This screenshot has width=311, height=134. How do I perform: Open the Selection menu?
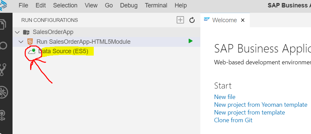pos(65,5)
